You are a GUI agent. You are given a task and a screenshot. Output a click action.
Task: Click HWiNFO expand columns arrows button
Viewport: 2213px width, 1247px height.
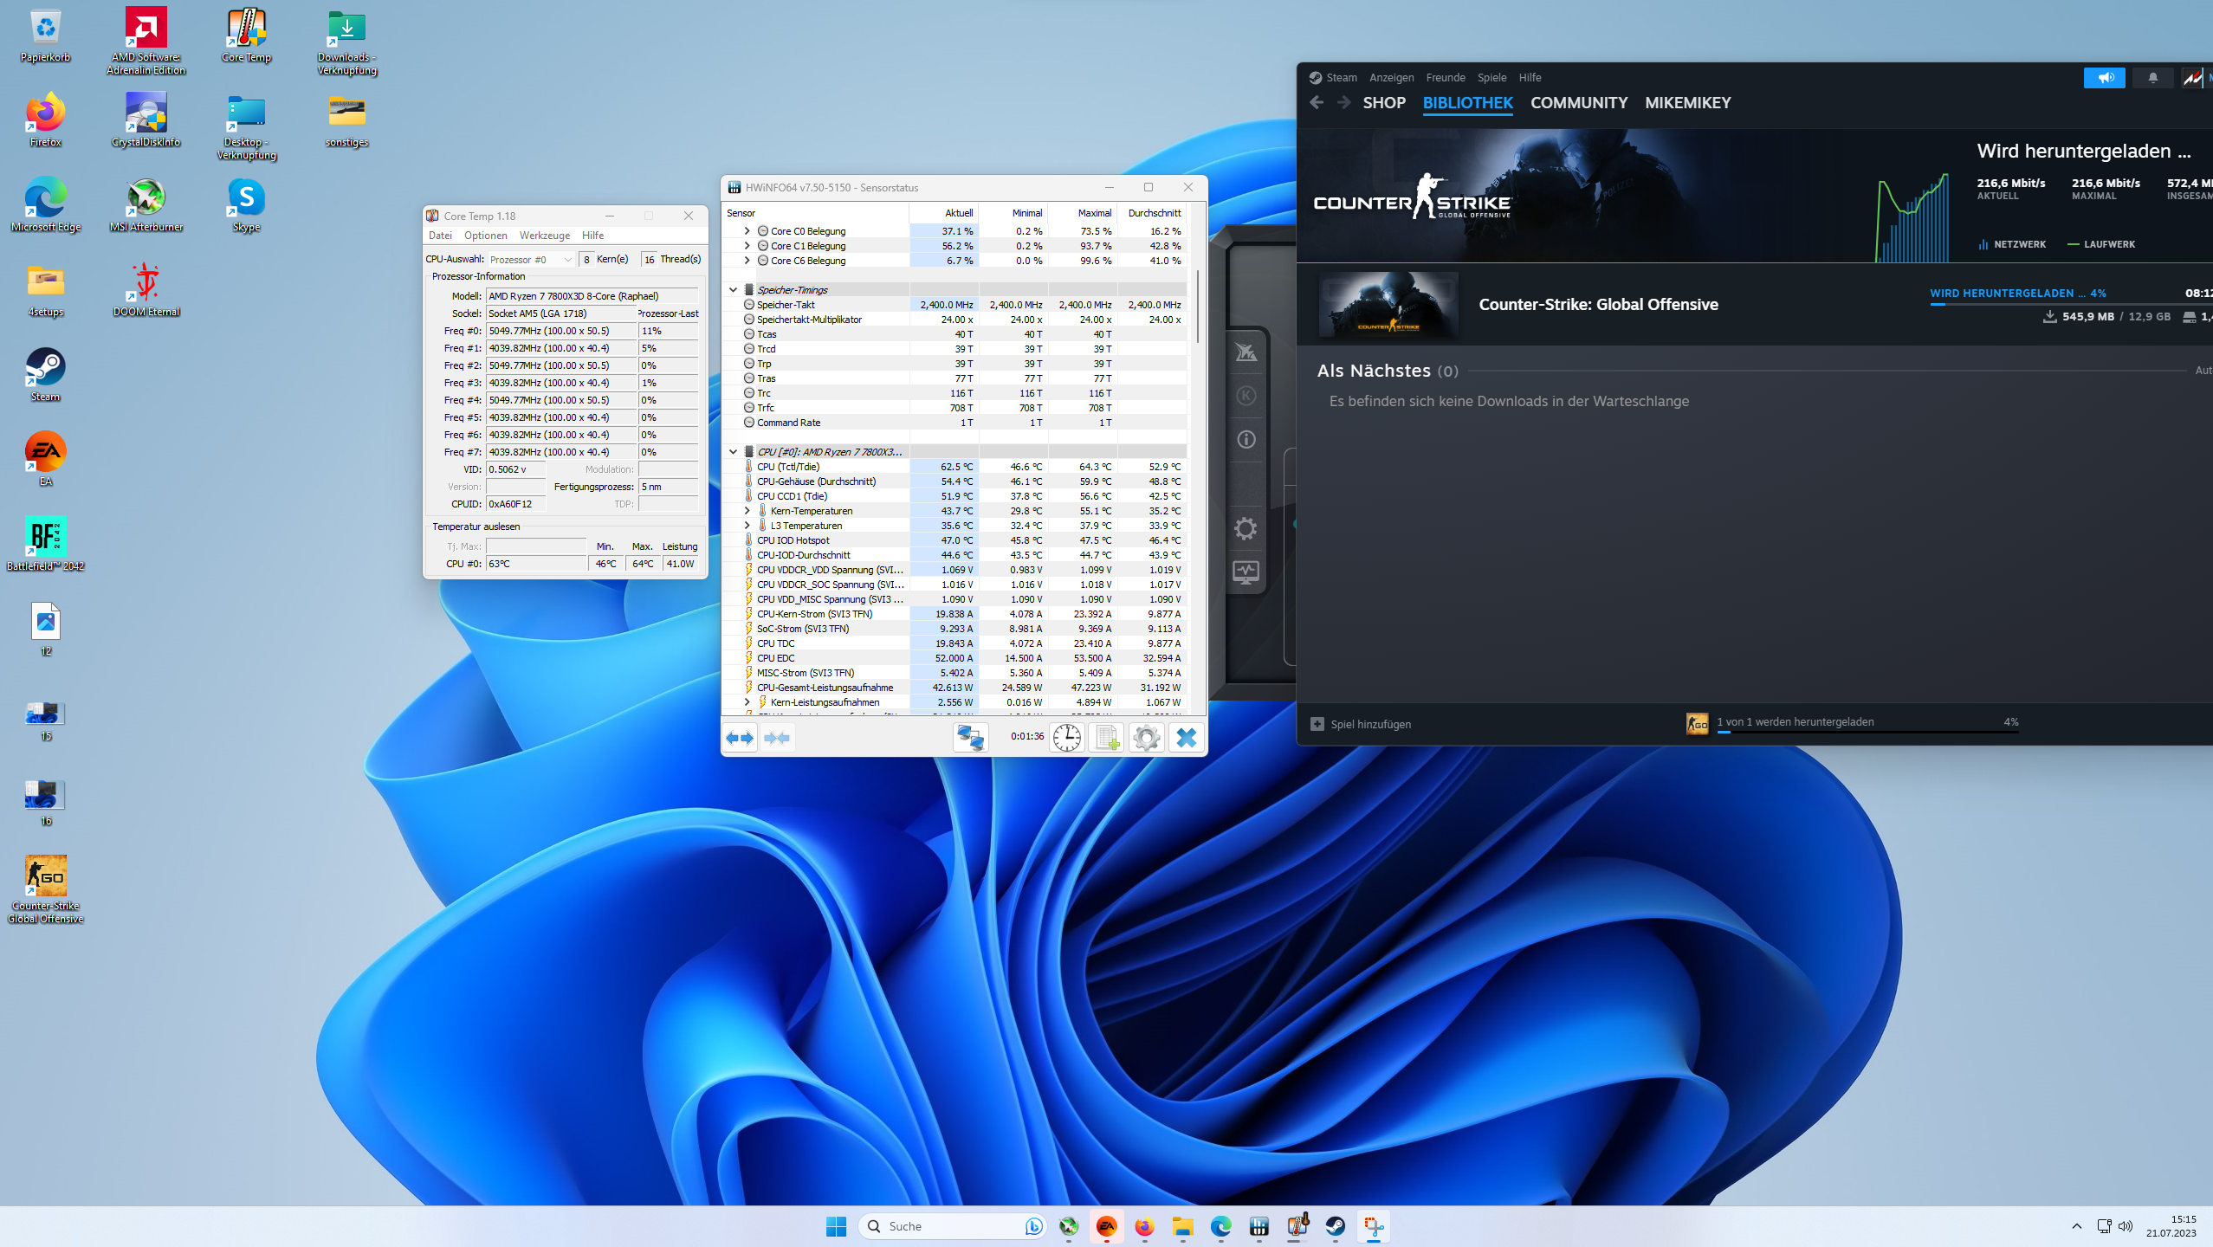click(x=740, y=738)
